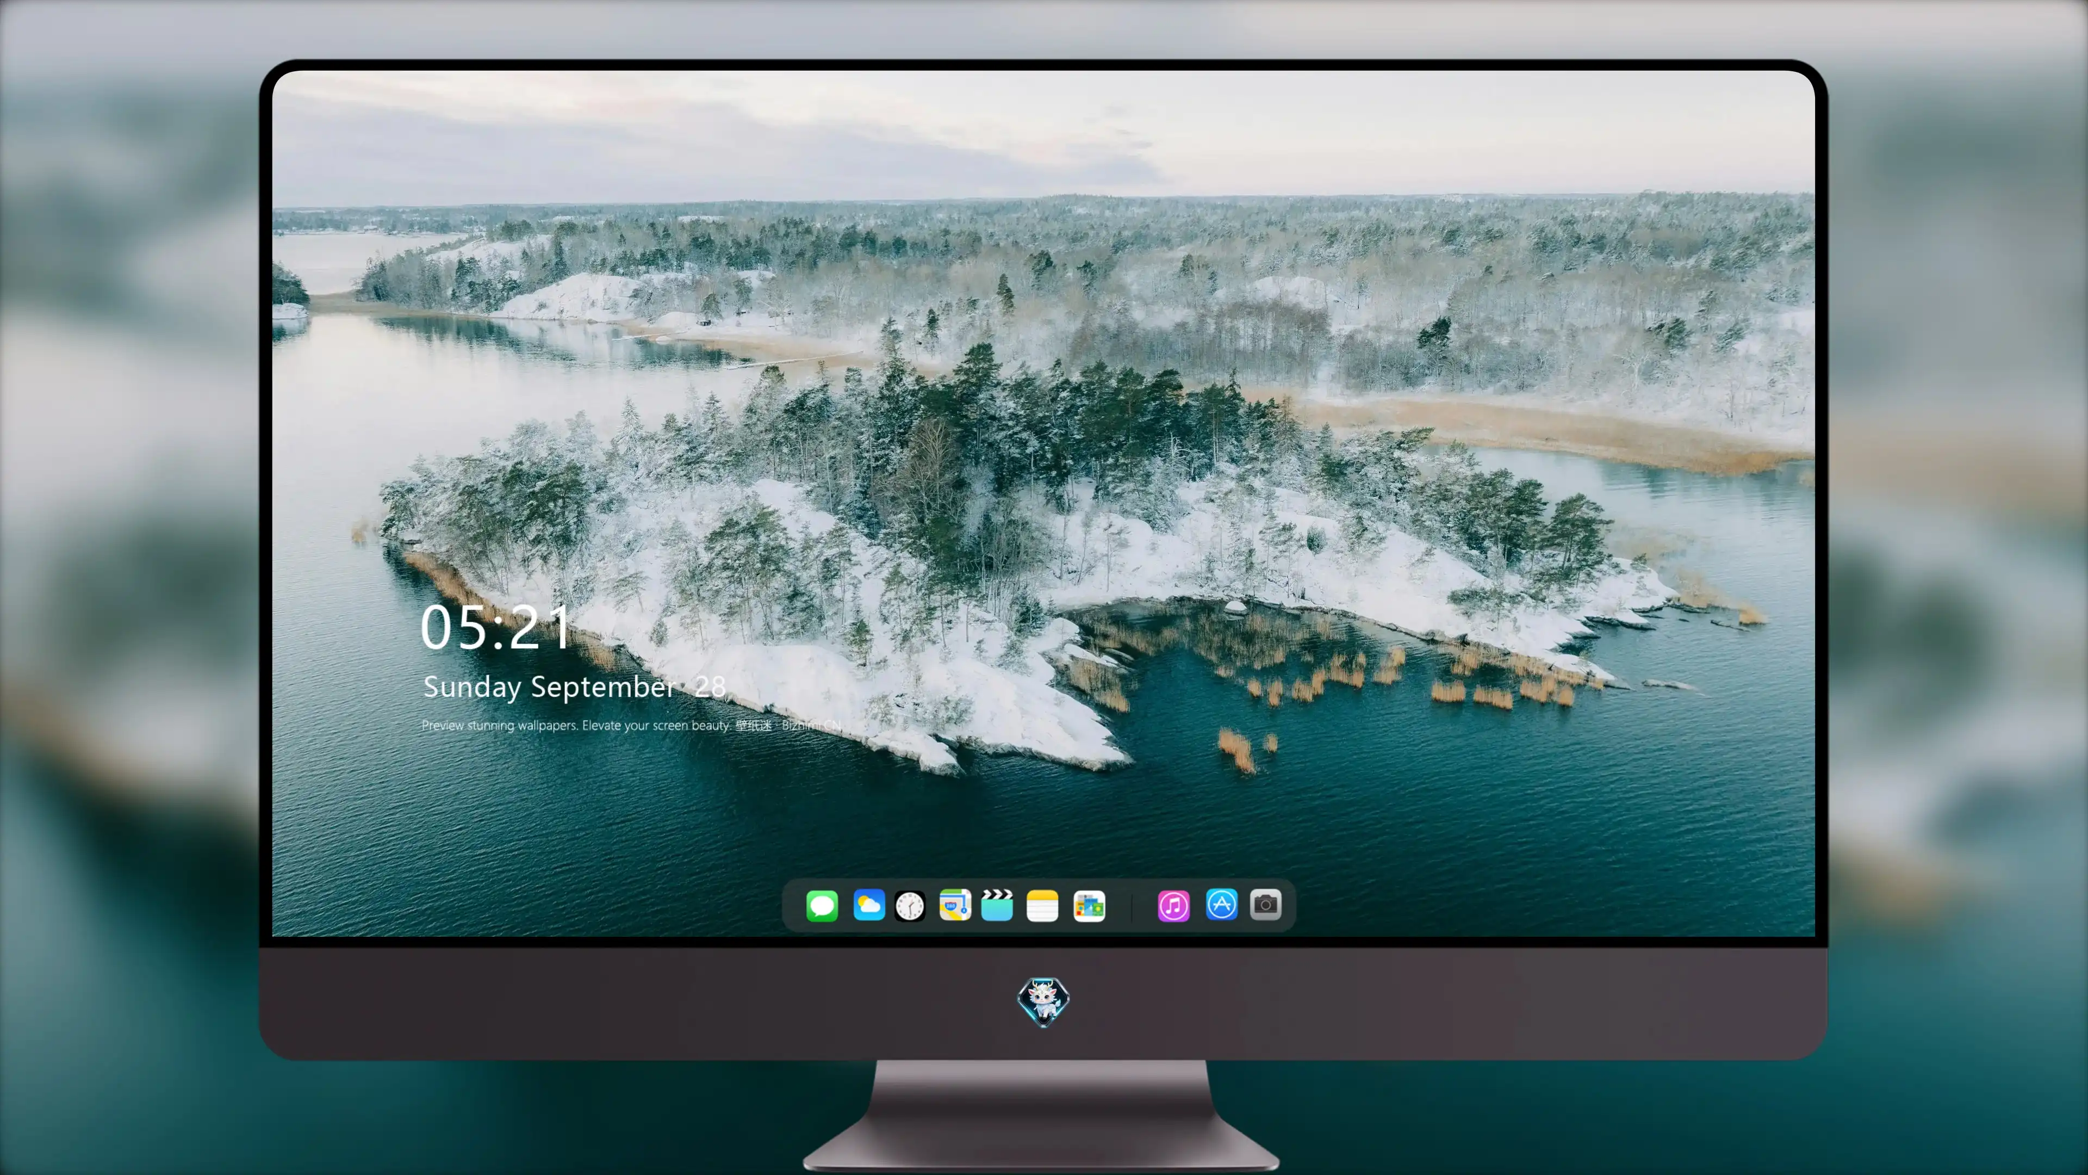Click the dragon logo on monitor chin
This screenshot has width=2088, height=1175.
[x=1043, y=1001]
